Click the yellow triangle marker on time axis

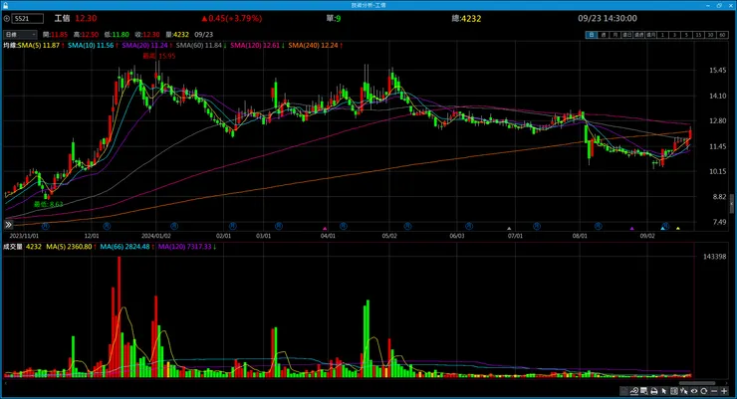coord(678,228)
